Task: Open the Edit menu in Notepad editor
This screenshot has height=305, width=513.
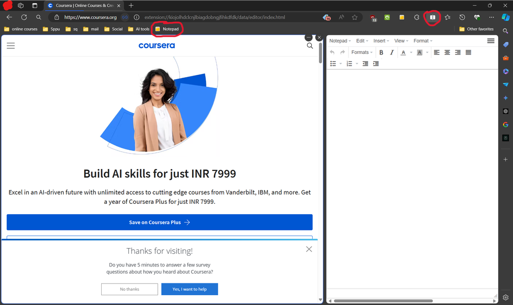Action: pos(362,41)
